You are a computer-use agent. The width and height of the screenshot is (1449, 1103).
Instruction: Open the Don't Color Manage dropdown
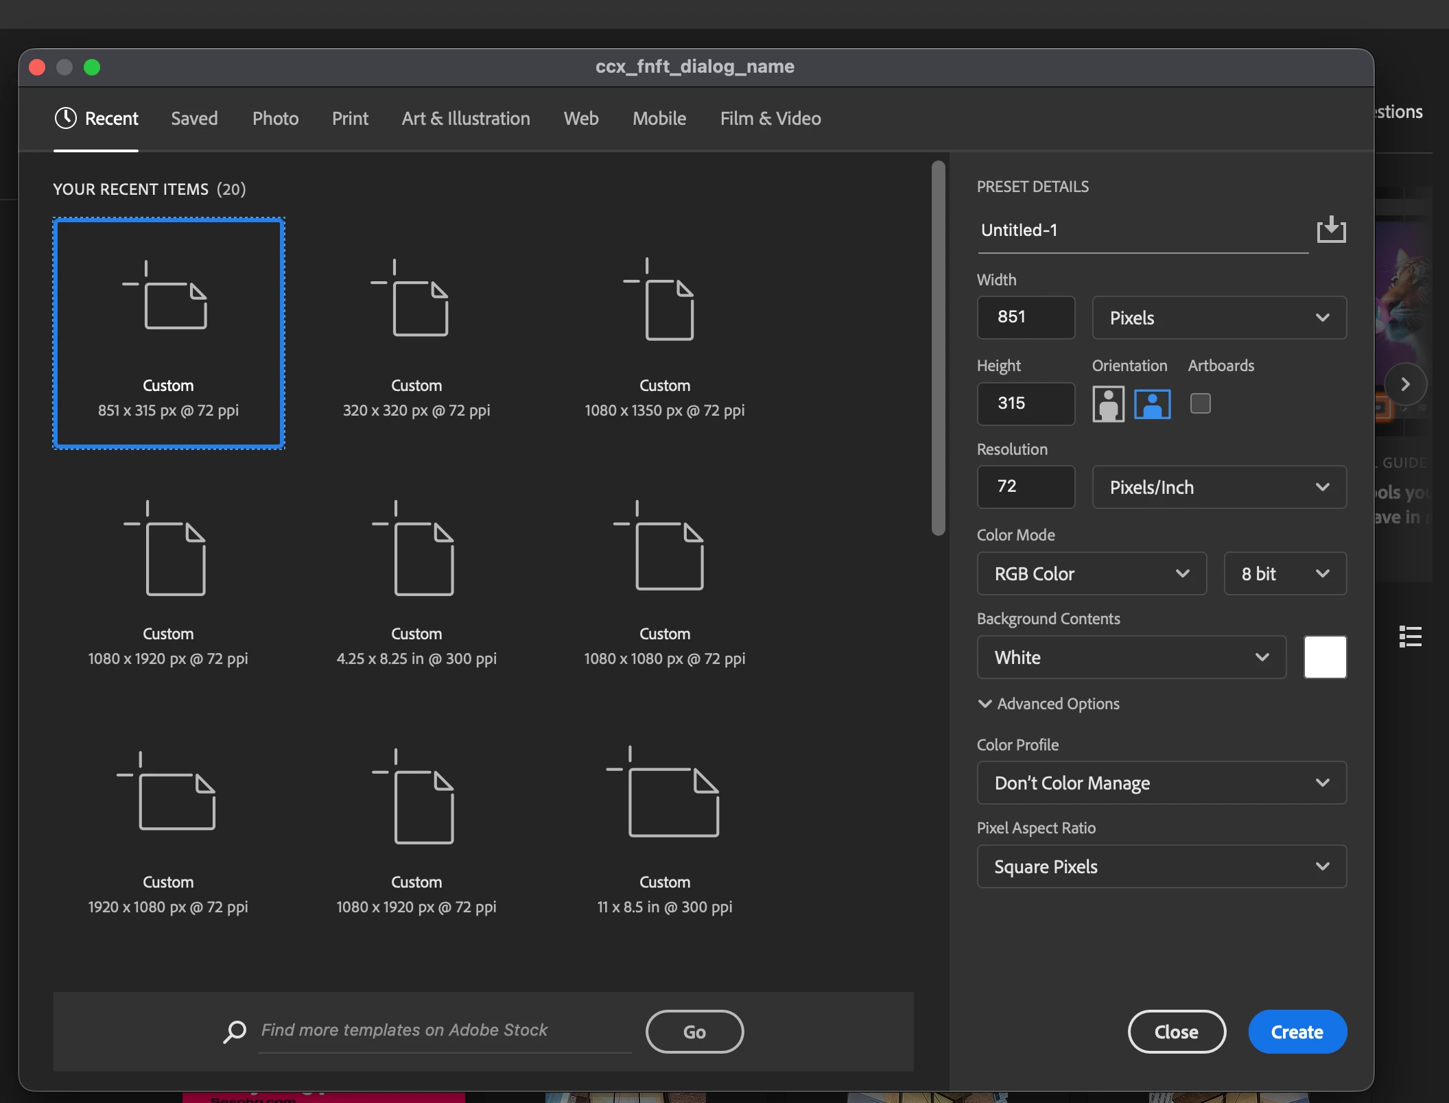(x=1161, y=783)
